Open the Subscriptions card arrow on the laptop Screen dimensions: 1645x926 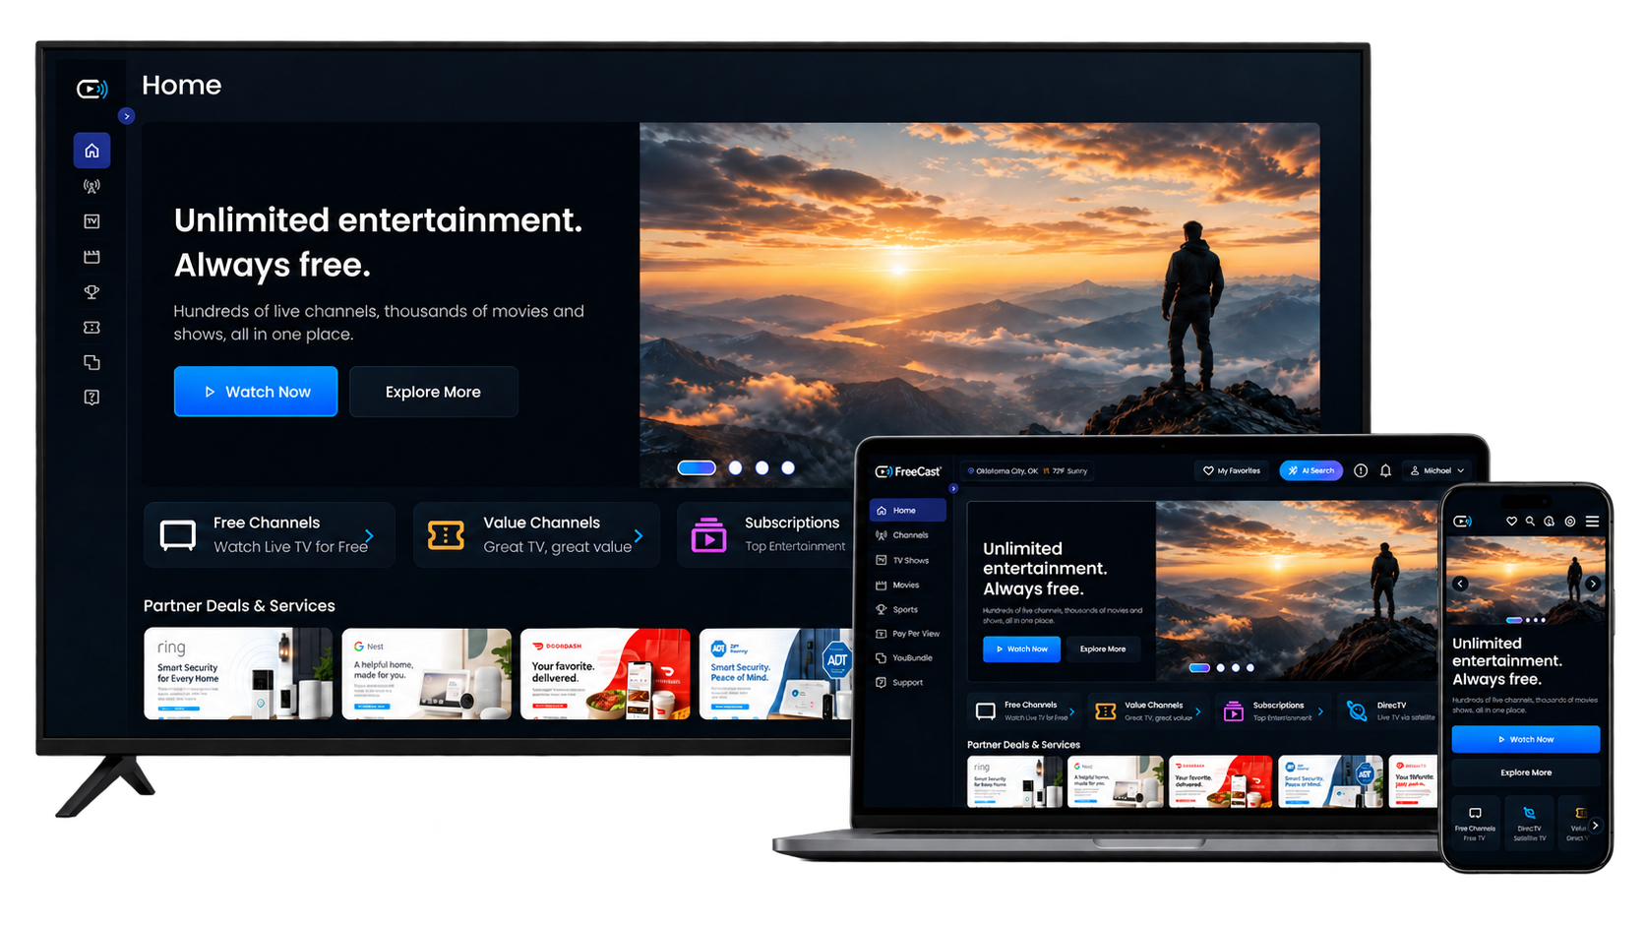(x=1320, y=711)
